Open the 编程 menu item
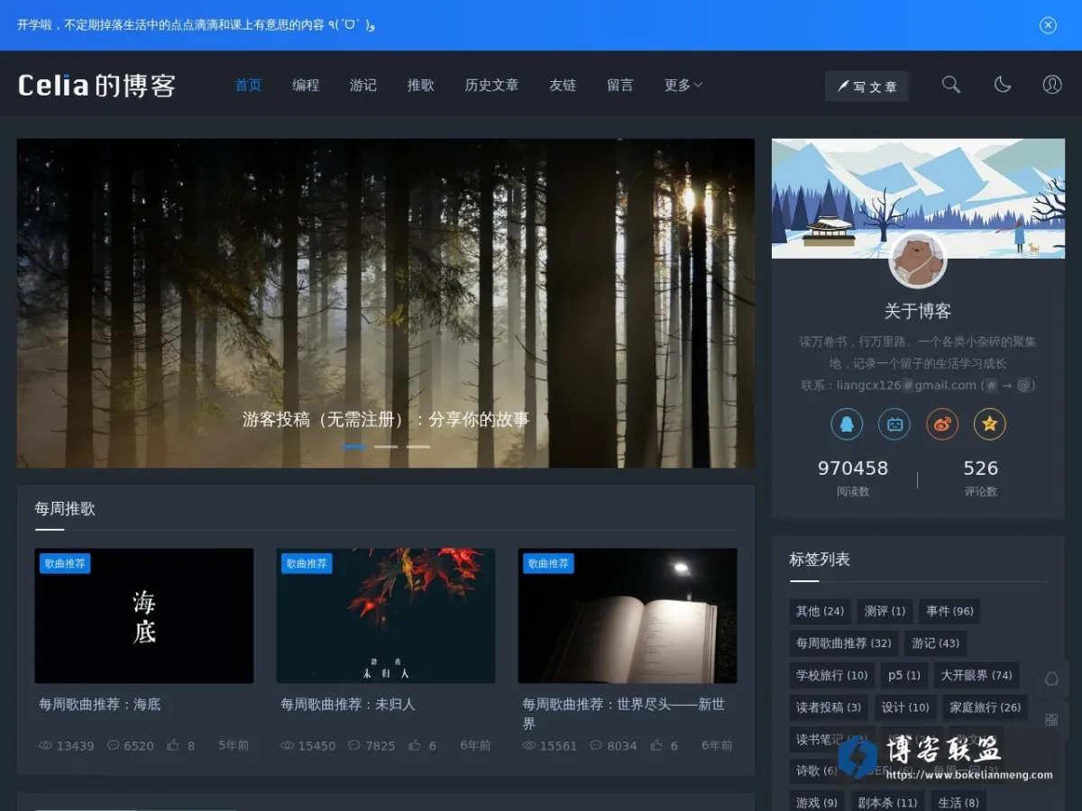Screen dimensions: 1082x811 click(x=306, y=85)
